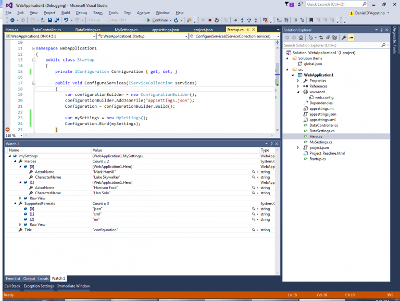This screenshot has width=400, height=301.
Task: Toggle auto-hide pin on Watch 1 panel
Action: tap(271, 144)
